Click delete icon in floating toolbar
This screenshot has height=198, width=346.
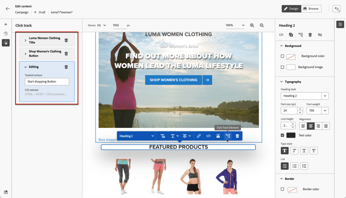[x=238, y=136]
